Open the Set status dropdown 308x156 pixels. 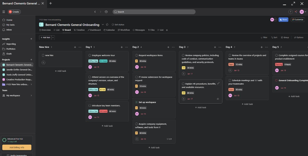point(118,24)
